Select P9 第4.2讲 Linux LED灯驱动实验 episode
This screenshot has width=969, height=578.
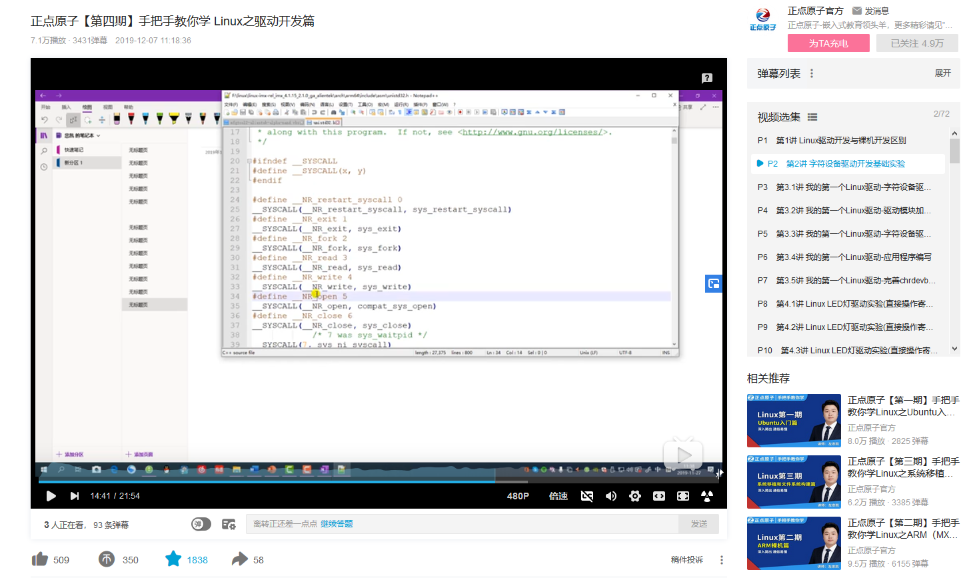(x=848, y=327)
